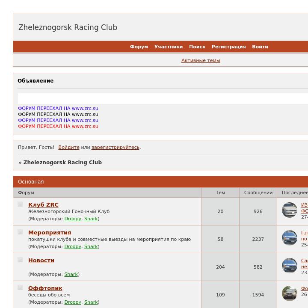Click the Сообщений column header
This screenshot has width=308, height=308.
point(258,192)
